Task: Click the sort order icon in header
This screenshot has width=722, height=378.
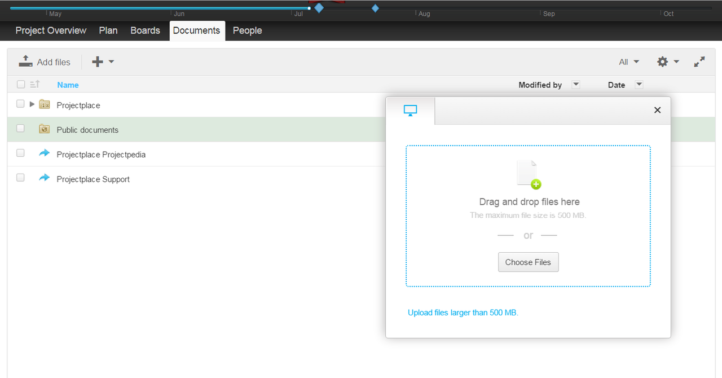Action: pyautogui.click(x=35, y=84)
